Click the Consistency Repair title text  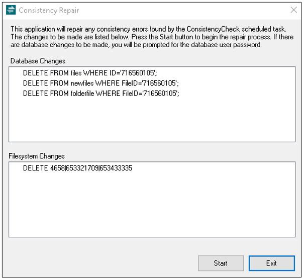pyautogui.click(x=49, y=10)
